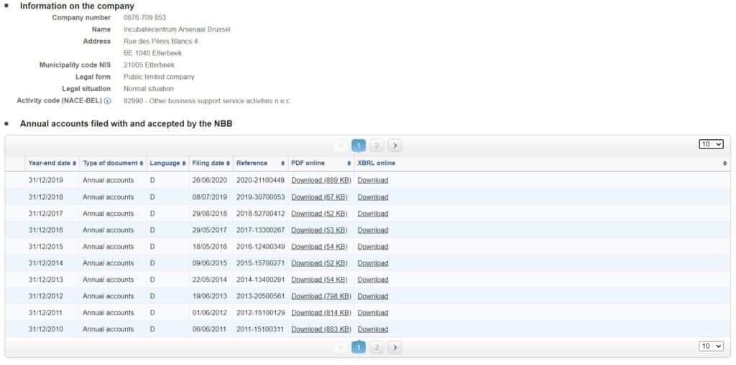736x365 pixels.
Task: Sort the PDF online column
Action: [320, 163]
